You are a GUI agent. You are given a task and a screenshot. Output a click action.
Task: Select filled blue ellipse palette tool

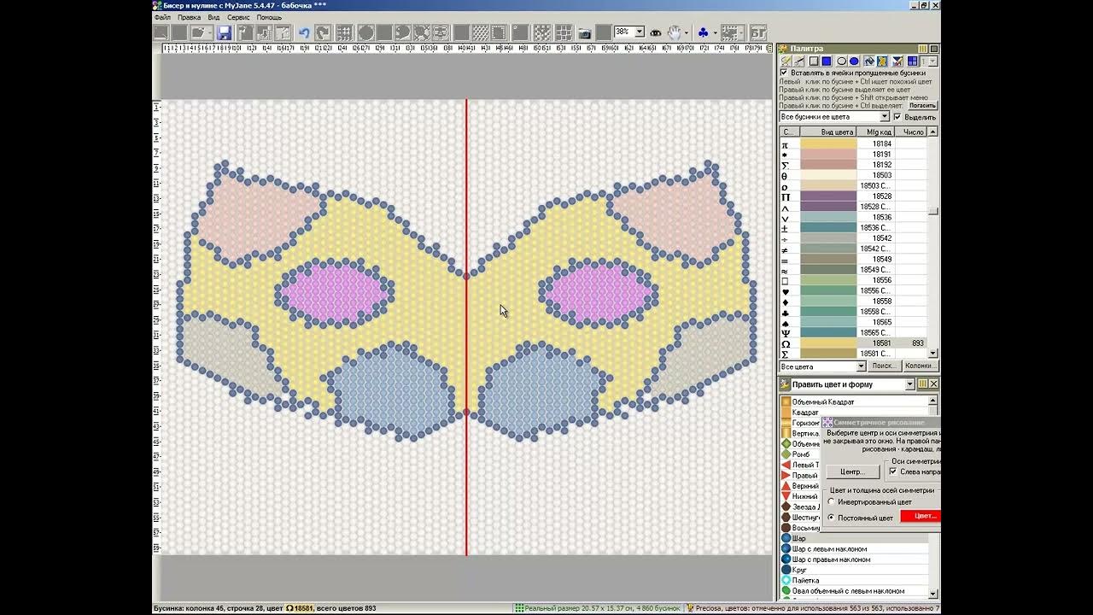(854, 61)
